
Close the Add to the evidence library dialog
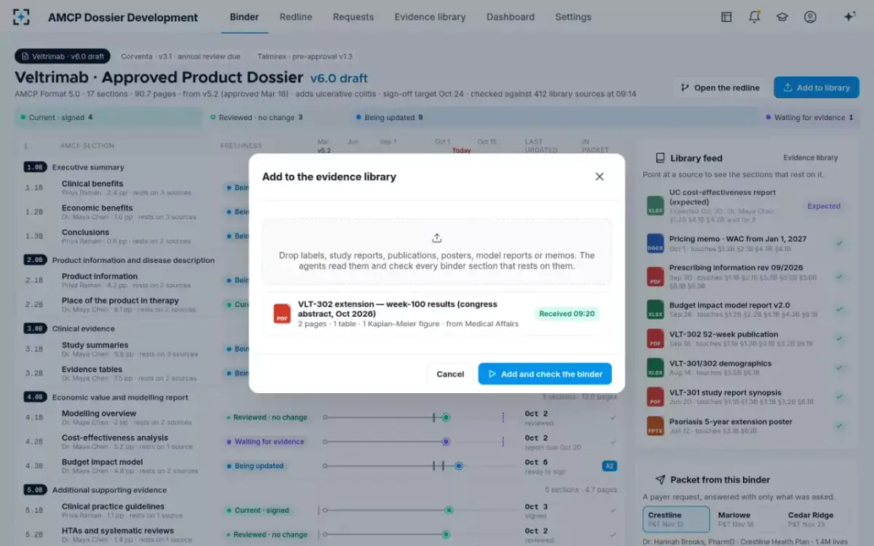pos(599,176)
